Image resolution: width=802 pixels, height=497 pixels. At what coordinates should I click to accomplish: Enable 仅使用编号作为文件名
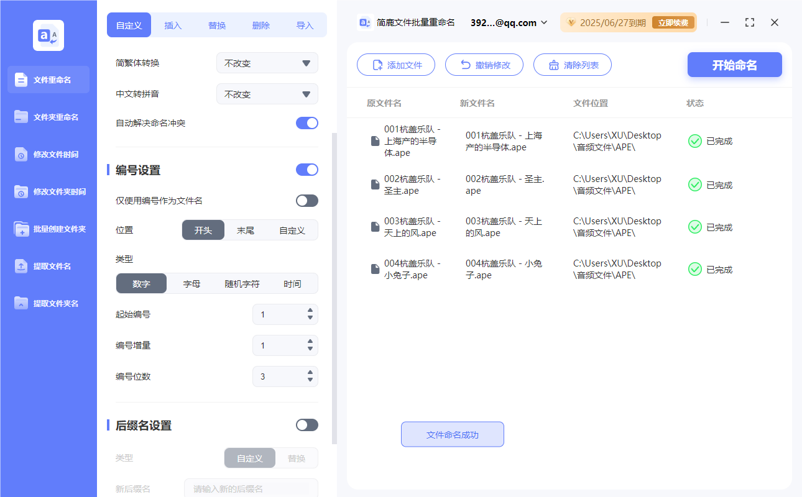tap(307, 200)
